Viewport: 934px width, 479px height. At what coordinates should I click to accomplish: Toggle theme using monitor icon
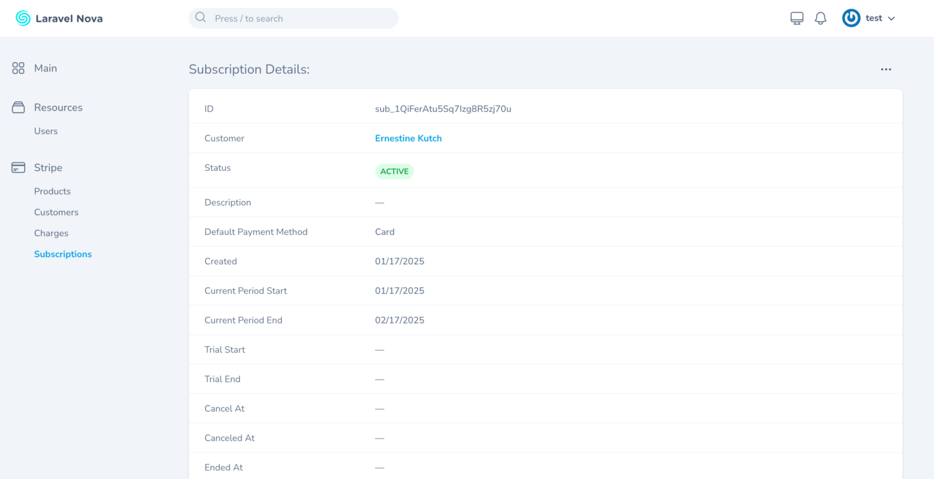click(x=796, y=18)
